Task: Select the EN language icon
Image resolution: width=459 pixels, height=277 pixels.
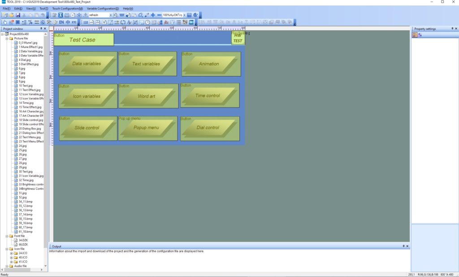Action: [61, 22]
